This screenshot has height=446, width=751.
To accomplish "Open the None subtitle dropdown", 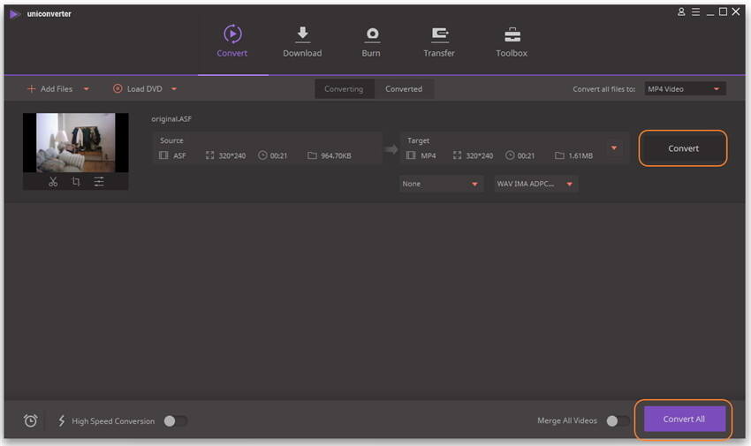I will click(x=441, y=184).
